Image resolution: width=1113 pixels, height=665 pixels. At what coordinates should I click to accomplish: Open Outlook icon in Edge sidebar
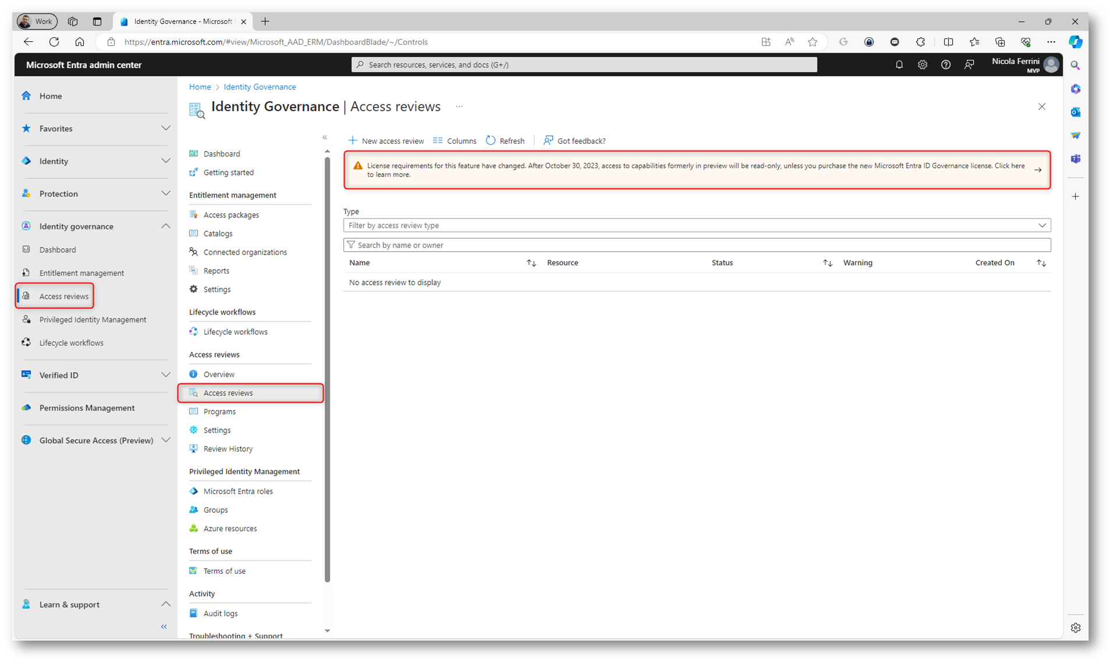pyautogui.click(x=1075, y=112)
